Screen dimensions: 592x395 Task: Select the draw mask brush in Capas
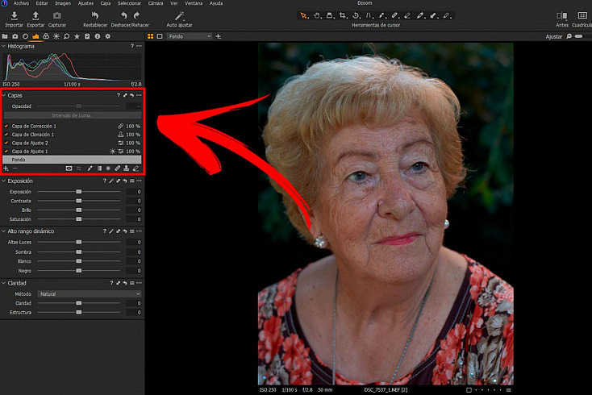pyautogui.click(x=90, y=168)
